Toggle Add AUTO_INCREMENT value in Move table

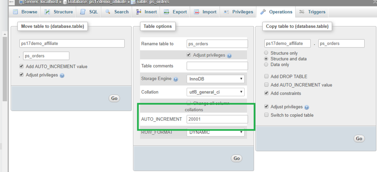21,66
